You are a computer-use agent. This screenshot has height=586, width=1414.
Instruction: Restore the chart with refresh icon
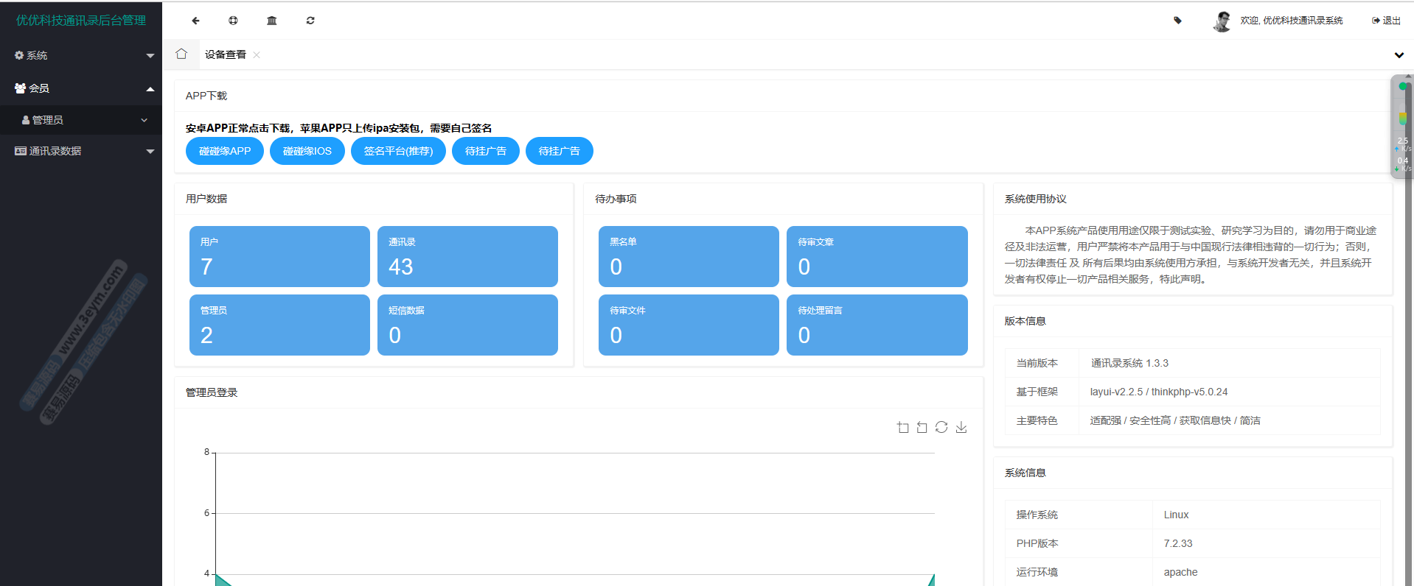click(x=941, y=427)
